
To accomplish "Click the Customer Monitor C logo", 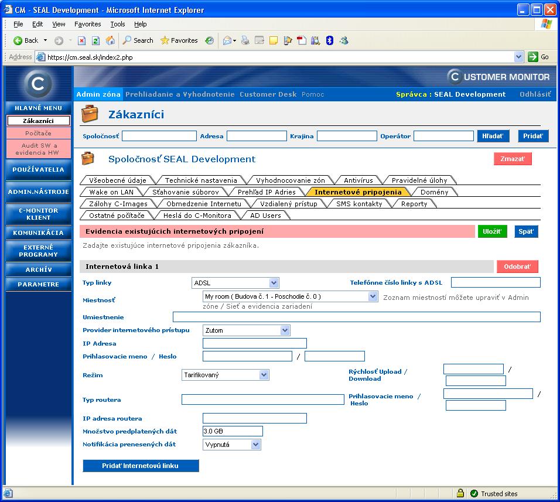I will (x=38, y=84).
